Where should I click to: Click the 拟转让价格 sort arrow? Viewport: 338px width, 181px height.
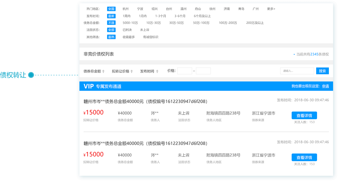[x=132, y=71]
